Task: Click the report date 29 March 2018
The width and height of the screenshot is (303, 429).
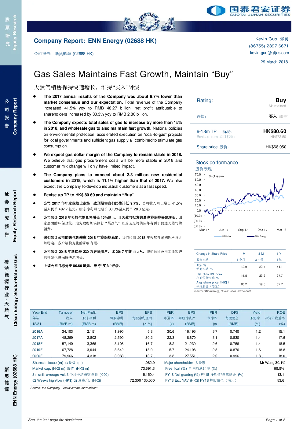Action: (x=274, y=62)
